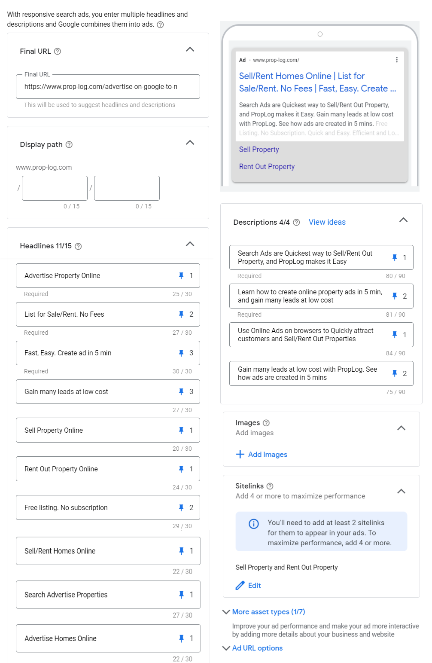This screenshot has width=432, height=663.
Task: Click pin icon on Advertise Homes Online headline
Action: pyautogui.click(x=181, y=639)
